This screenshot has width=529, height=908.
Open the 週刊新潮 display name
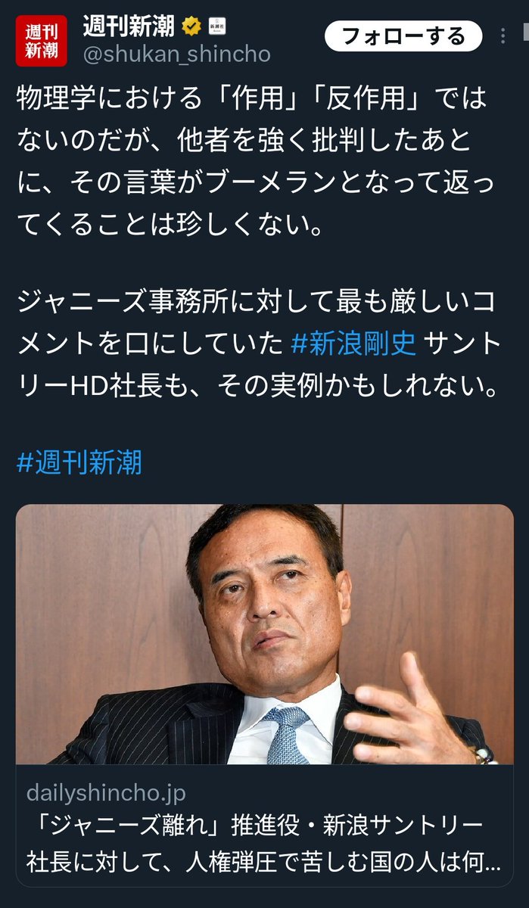(129, 28)
